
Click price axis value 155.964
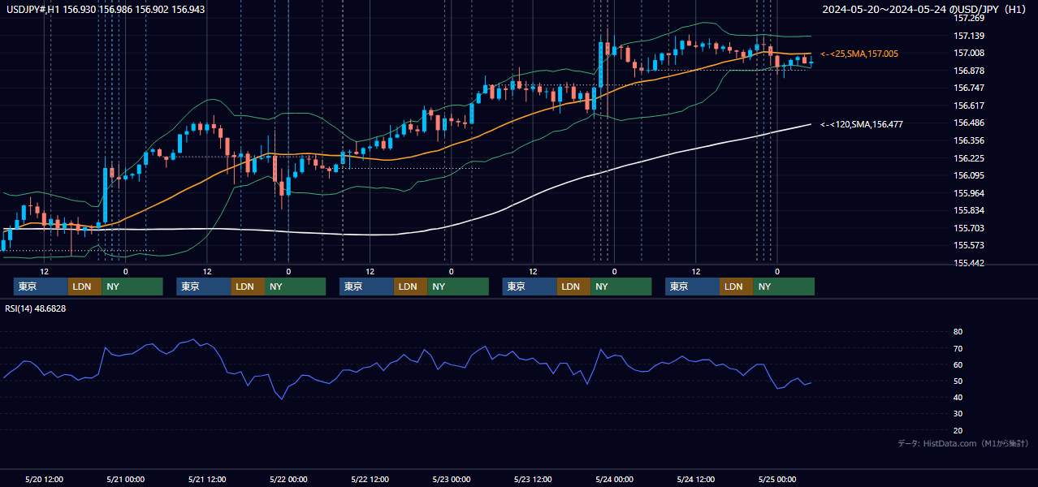pyautogui.click(x=969, y=193)
